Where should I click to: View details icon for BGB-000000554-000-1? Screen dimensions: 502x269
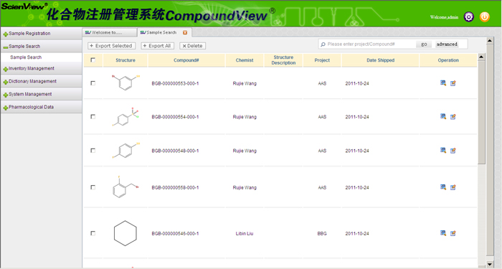443,116
